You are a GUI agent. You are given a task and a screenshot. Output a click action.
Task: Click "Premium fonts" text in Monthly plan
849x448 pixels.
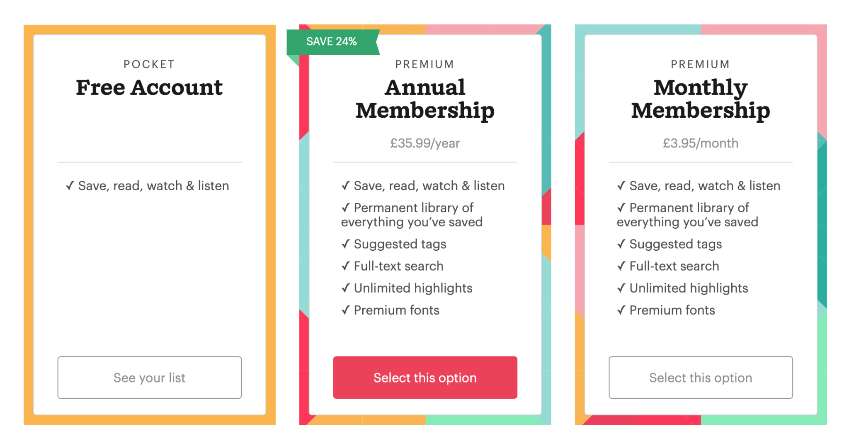(x=672, y=310)
